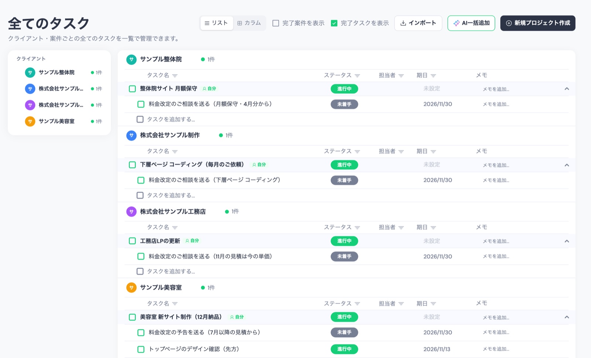Viewport: 591px width, 358px height.
Task: Click 期日 filter icon in サンプル整体院 table
Action: coord(434,76)
